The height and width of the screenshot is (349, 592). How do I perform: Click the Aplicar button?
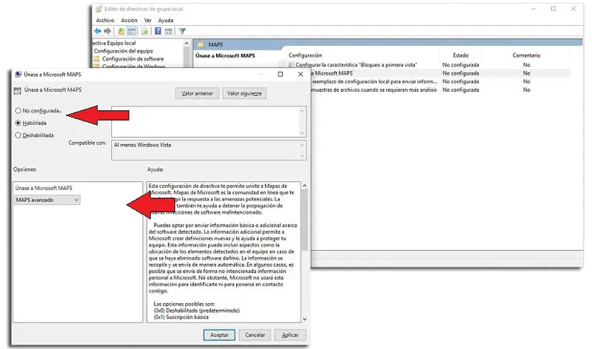click(290, 335)
